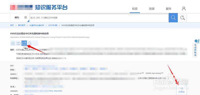Open 光谱学与光谱分析 breadcrumb link
The height and width of the screenshot is (95, 200).
click(x=37, y=25)
